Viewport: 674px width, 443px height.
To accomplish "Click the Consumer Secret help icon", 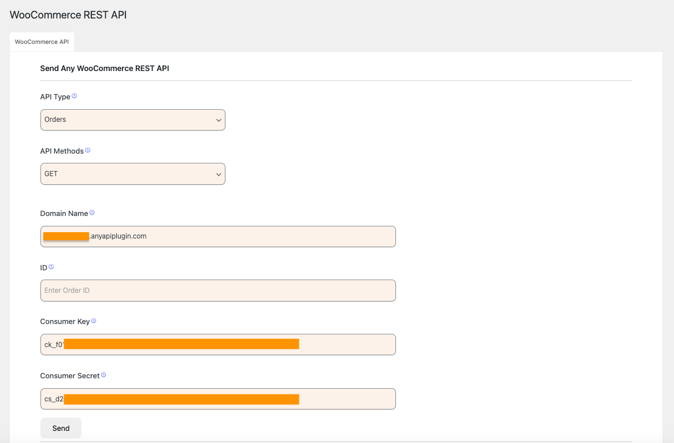I will [103, 375].
